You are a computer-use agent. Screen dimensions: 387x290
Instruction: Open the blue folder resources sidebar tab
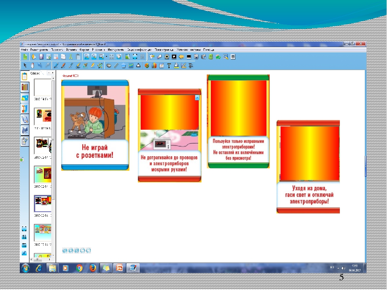point(25,98)
